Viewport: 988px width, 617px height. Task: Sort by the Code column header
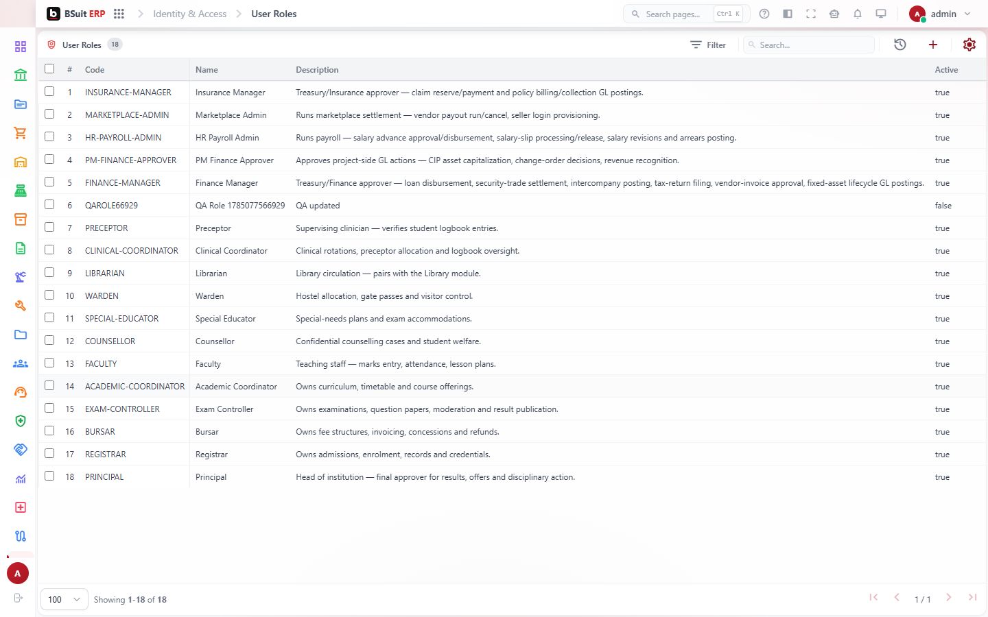tap(95, 70)
